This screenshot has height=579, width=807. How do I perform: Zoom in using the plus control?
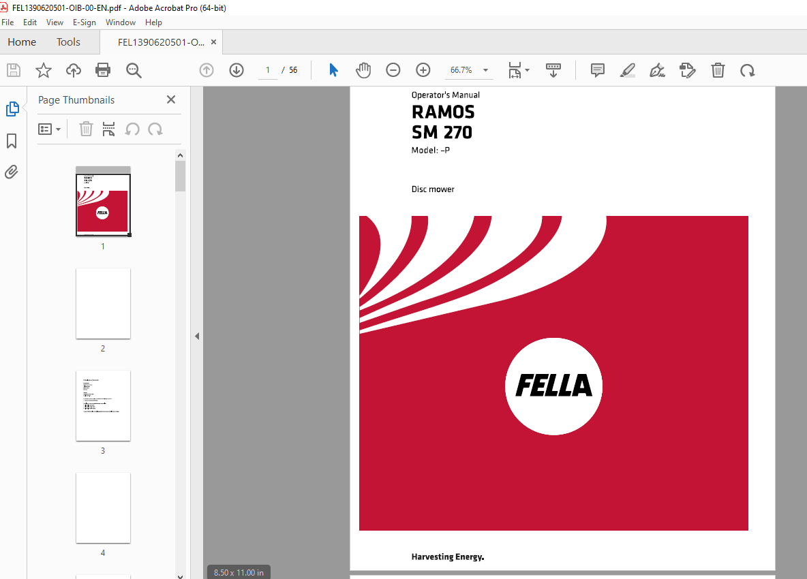click(423, 70)
